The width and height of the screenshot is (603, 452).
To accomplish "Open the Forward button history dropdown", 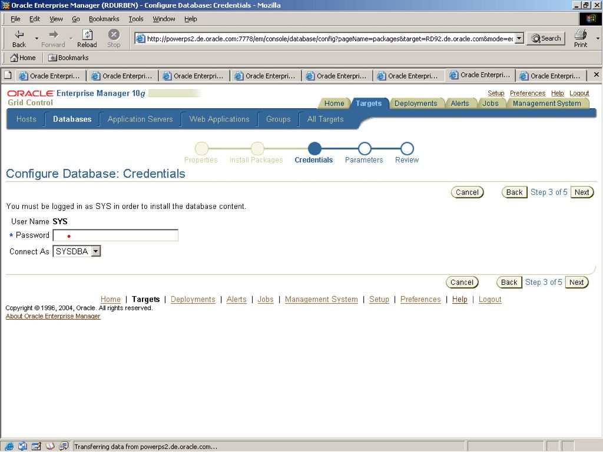I will [x=71, y=38].
